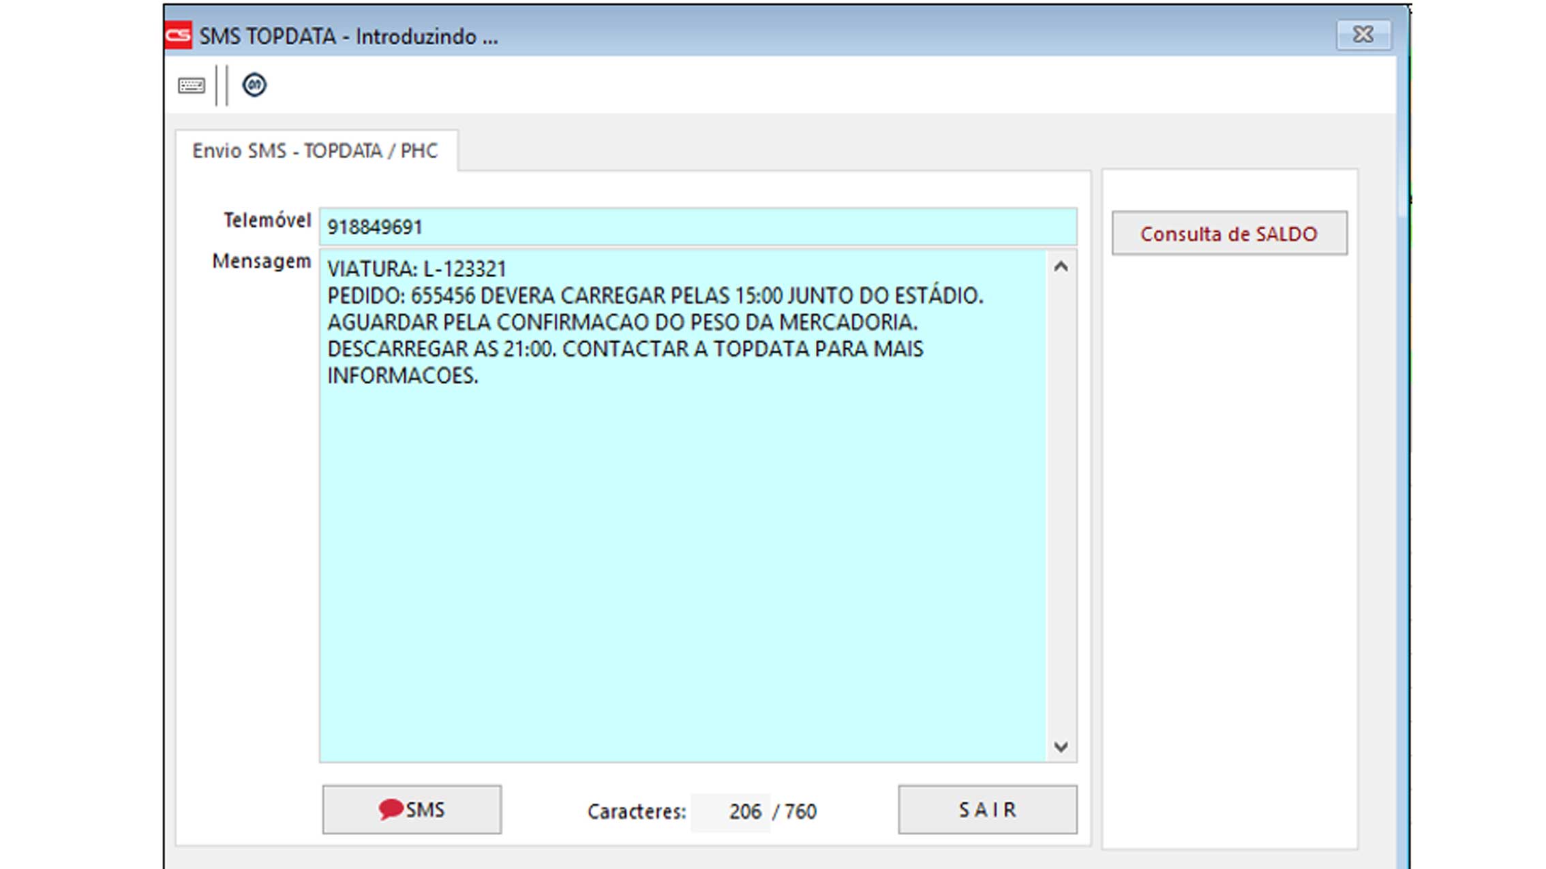Click the keyboard icon in the toolbar

192,86
